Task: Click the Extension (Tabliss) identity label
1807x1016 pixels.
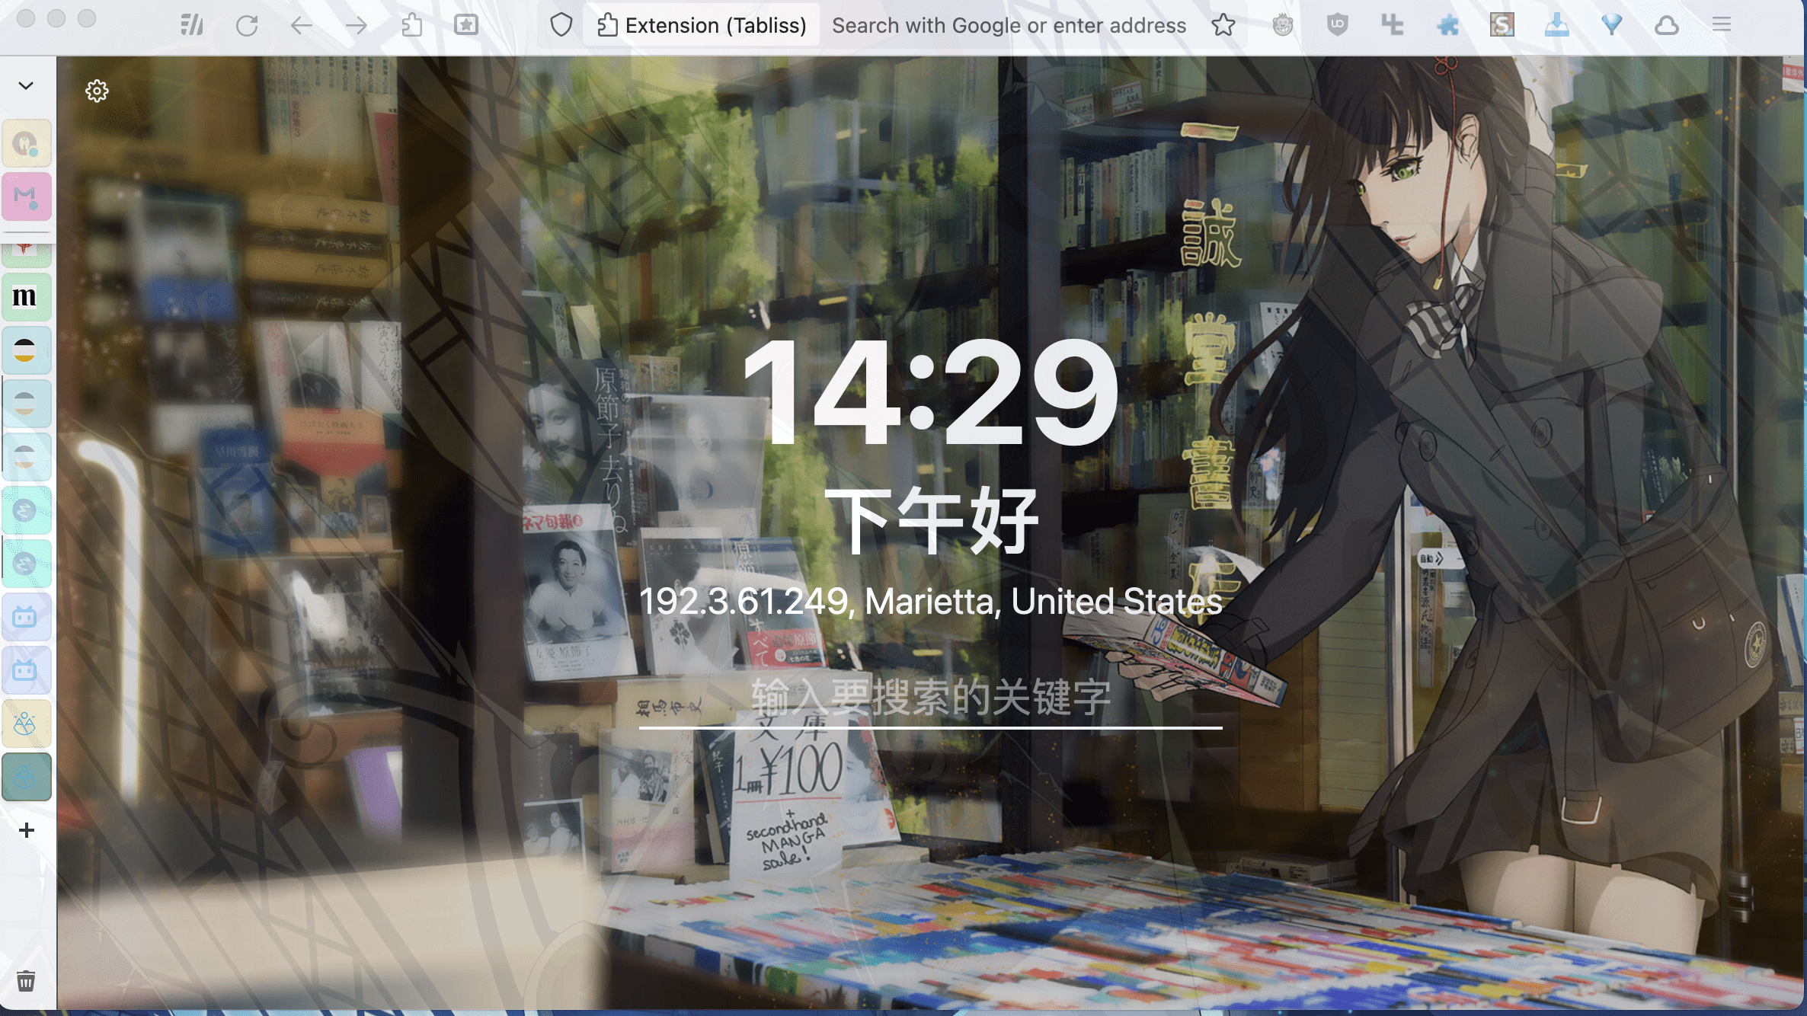Action: [x=702, y=25]
